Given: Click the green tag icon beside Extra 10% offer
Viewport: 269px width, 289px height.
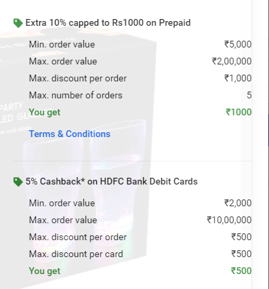Looking at the screenshot, I should point(18,23).
